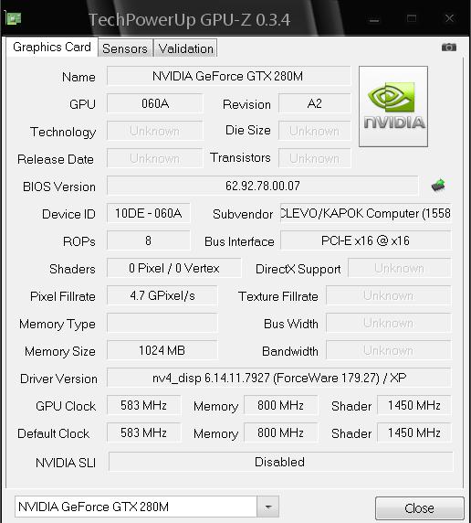471x523 pixels.
Task: Click the 'BIOS Version' label
Action: 59,187
